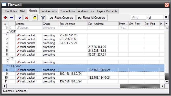
Task: Open Address Lists tab
Action: point(86,11)
